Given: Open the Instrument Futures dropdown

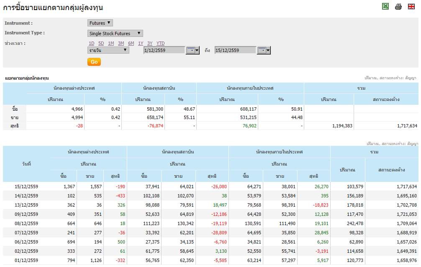Looking at the screenshot, I should pyautogui.click(x=100, y=23).
